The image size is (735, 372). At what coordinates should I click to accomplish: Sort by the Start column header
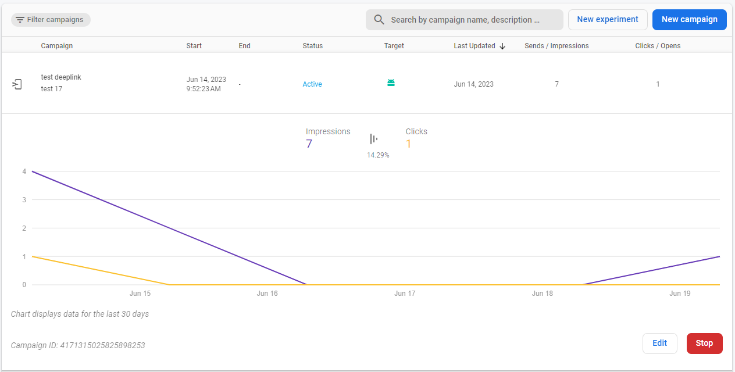[x=194, y=46]
